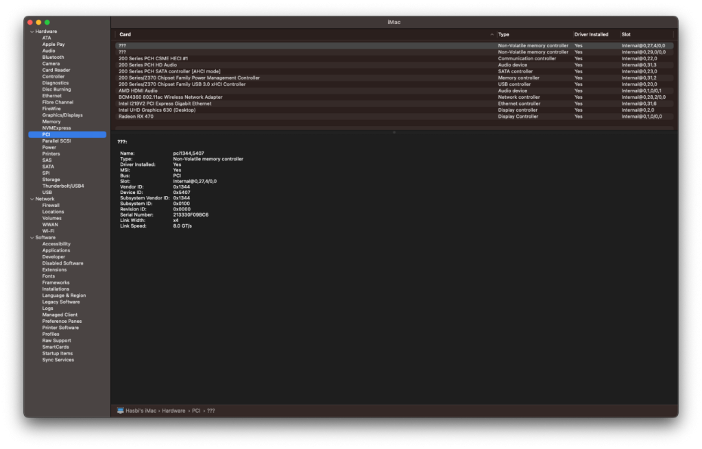Collapse the Hardware section in sidebar
702x449 pixels.
[x=32, y=32]
